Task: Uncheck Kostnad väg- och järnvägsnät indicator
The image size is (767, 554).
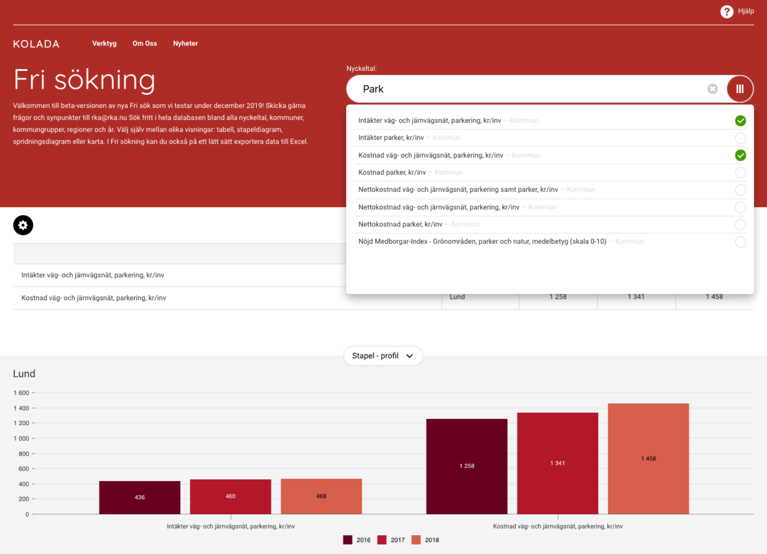Action: 740,155
